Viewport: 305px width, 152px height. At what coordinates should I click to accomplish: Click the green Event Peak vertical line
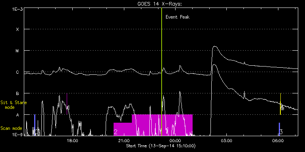point(162,72)
